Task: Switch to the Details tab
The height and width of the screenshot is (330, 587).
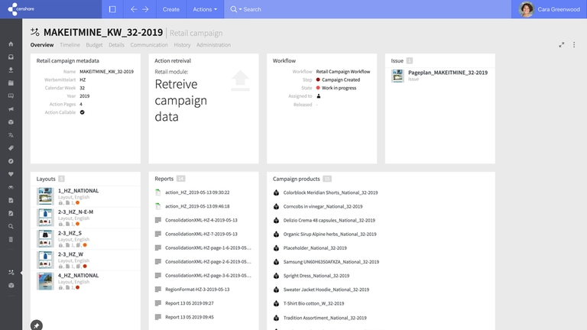Action: [116, 45]
